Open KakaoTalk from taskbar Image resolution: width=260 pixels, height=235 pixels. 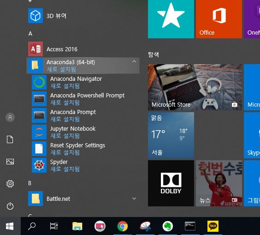coord(213,226)
